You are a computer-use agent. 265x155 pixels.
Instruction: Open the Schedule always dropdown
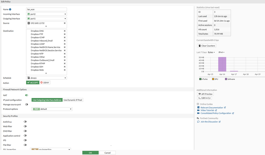[47, 78]
